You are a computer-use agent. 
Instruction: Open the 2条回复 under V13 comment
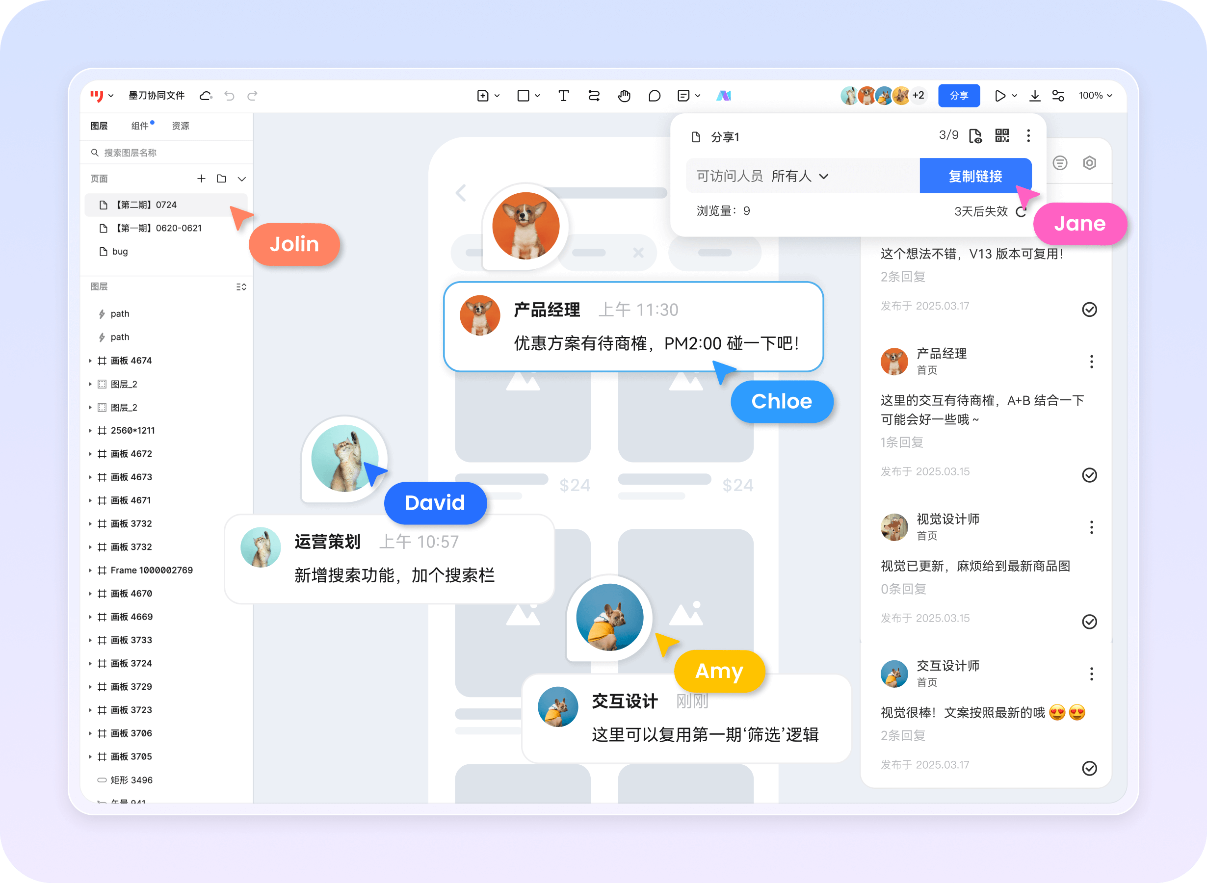(903, 276)
